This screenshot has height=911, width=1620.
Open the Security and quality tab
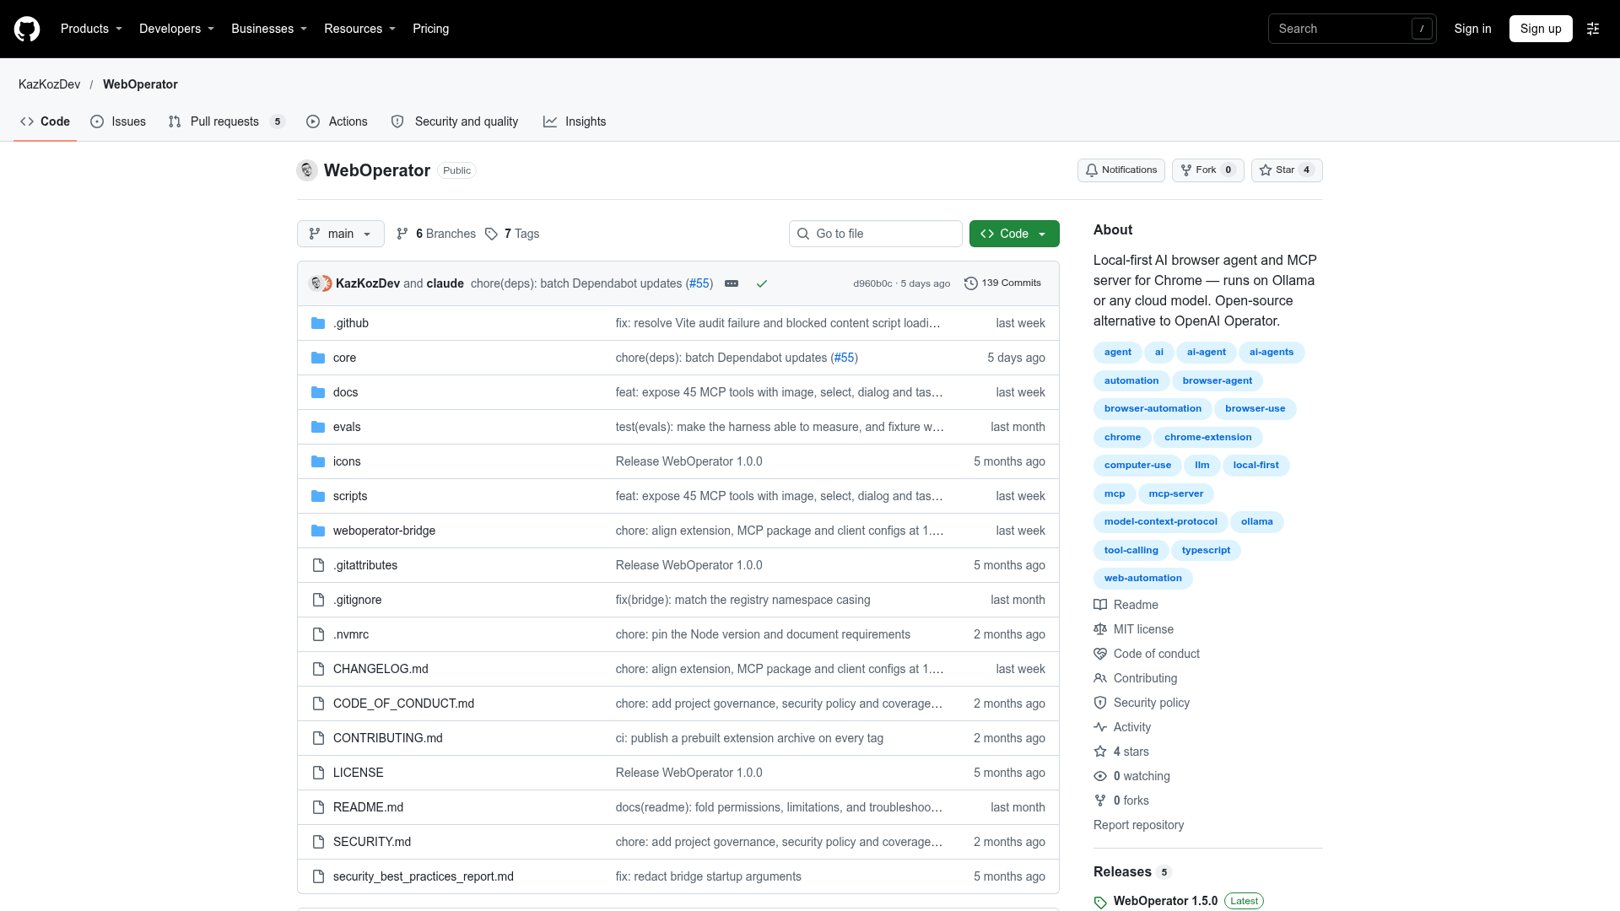point(455,121)
